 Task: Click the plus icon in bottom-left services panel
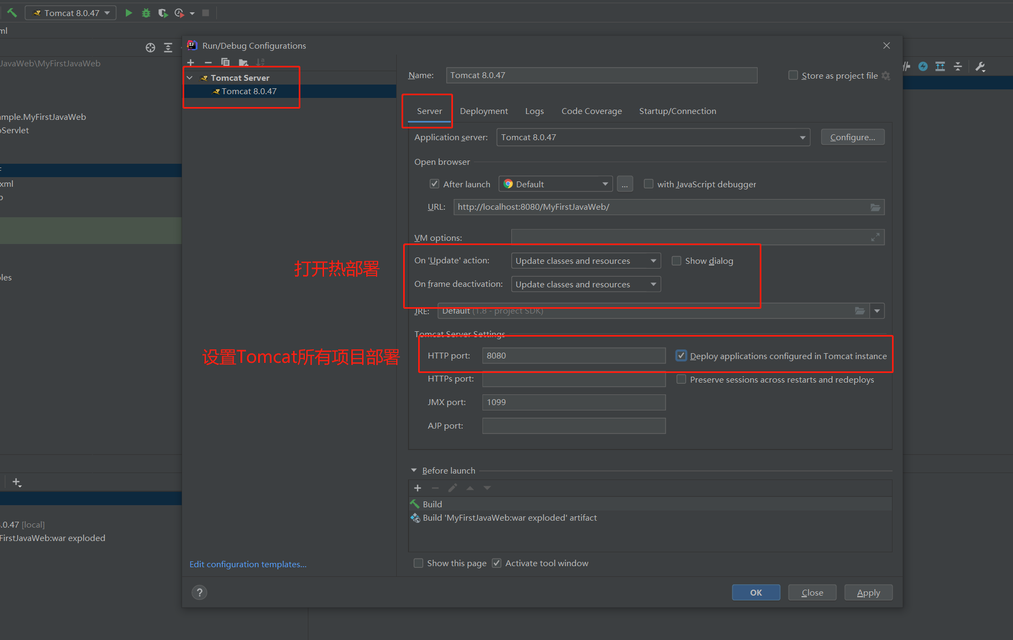pos(17,483)
